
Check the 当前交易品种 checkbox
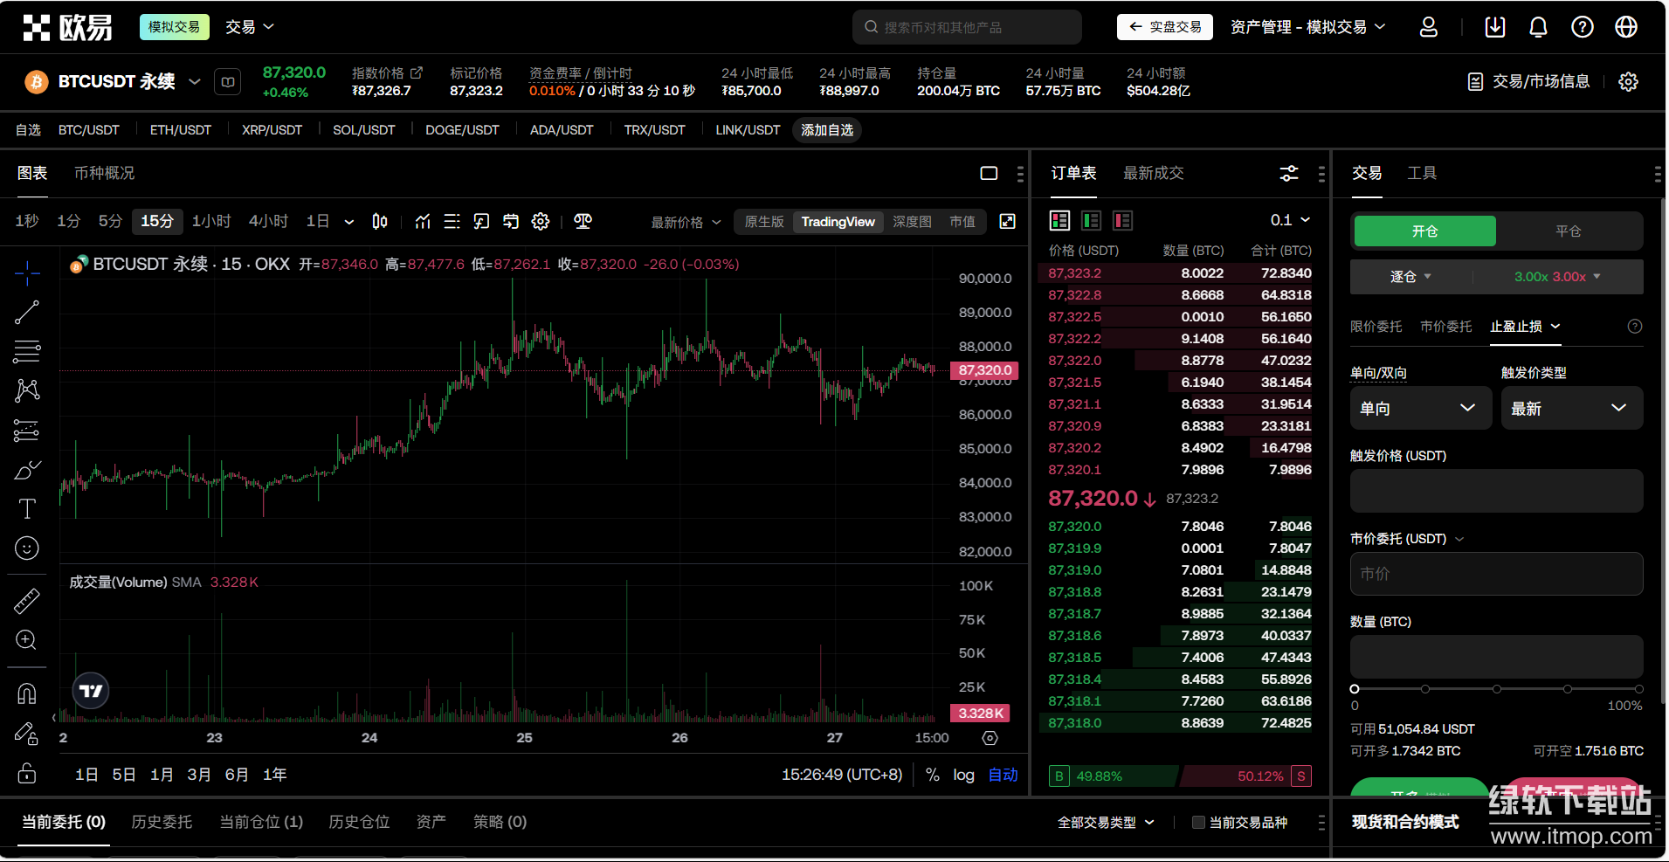[1198, 823]
